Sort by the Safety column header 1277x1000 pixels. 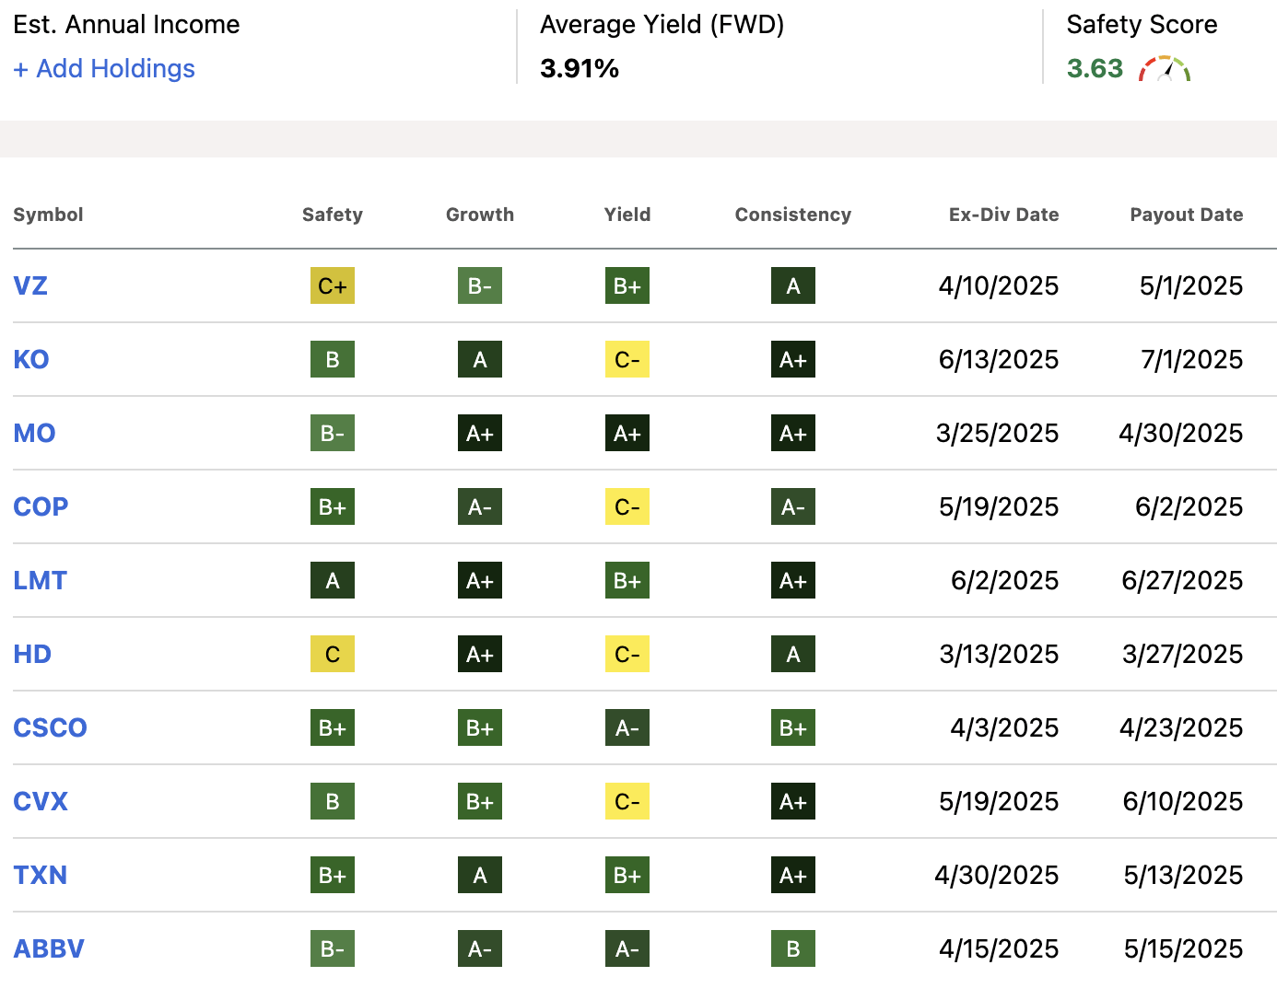pyautogui.click(x=332, y=215)
